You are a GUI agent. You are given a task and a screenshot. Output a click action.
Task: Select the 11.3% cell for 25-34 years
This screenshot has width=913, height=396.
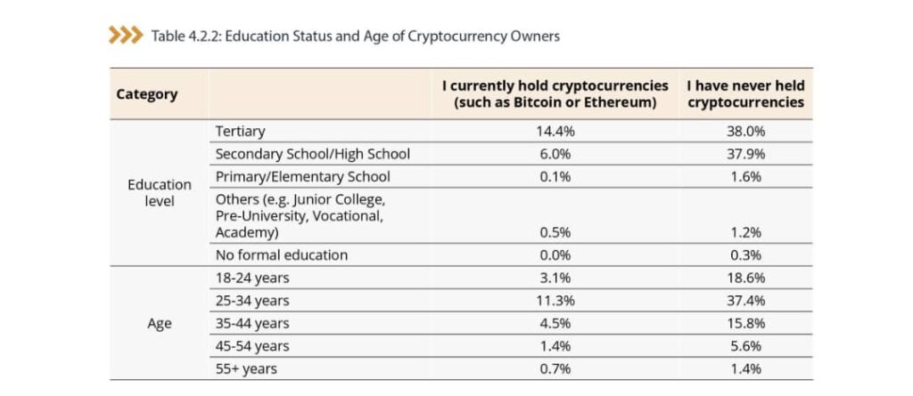553,301
